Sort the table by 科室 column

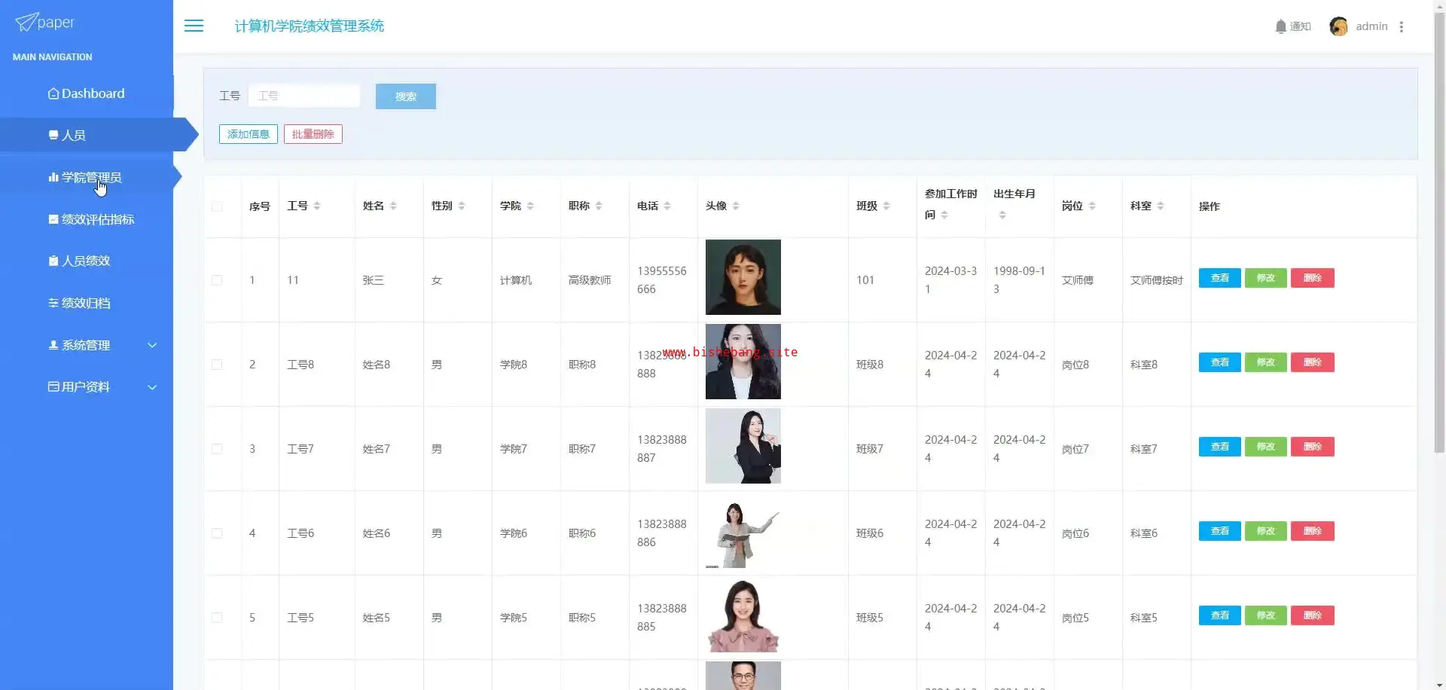[1161, 206]
